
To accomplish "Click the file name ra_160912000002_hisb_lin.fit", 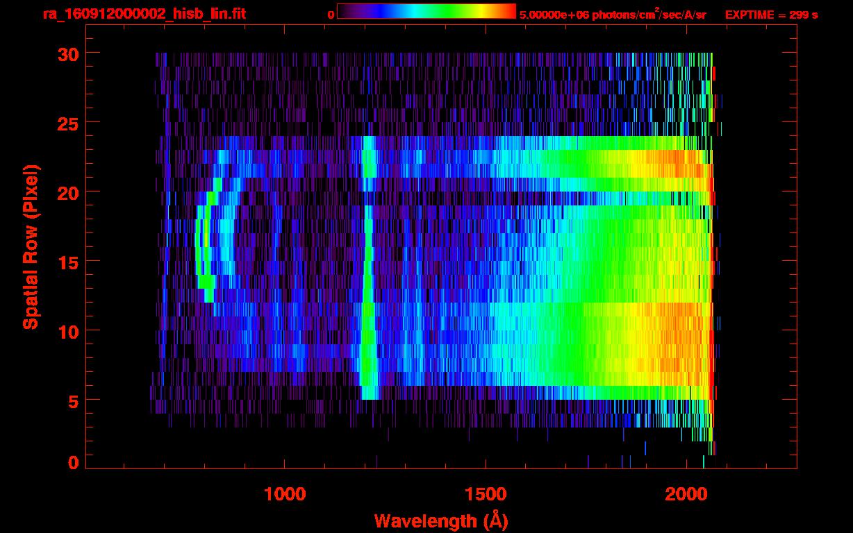I will [x=144, y=14].
